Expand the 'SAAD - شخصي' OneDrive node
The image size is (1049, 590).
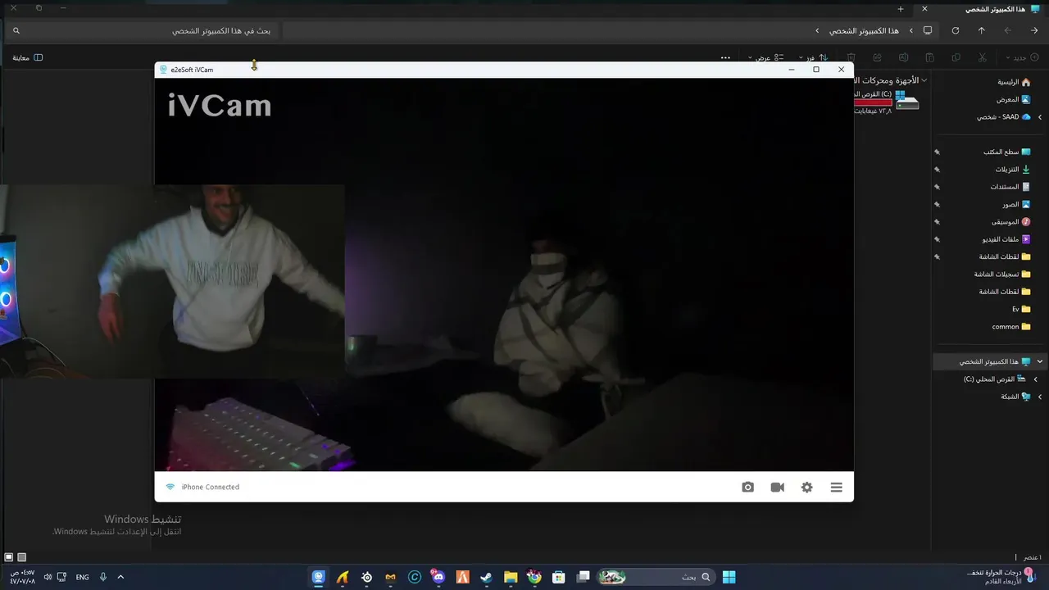tap(1040, 117)
